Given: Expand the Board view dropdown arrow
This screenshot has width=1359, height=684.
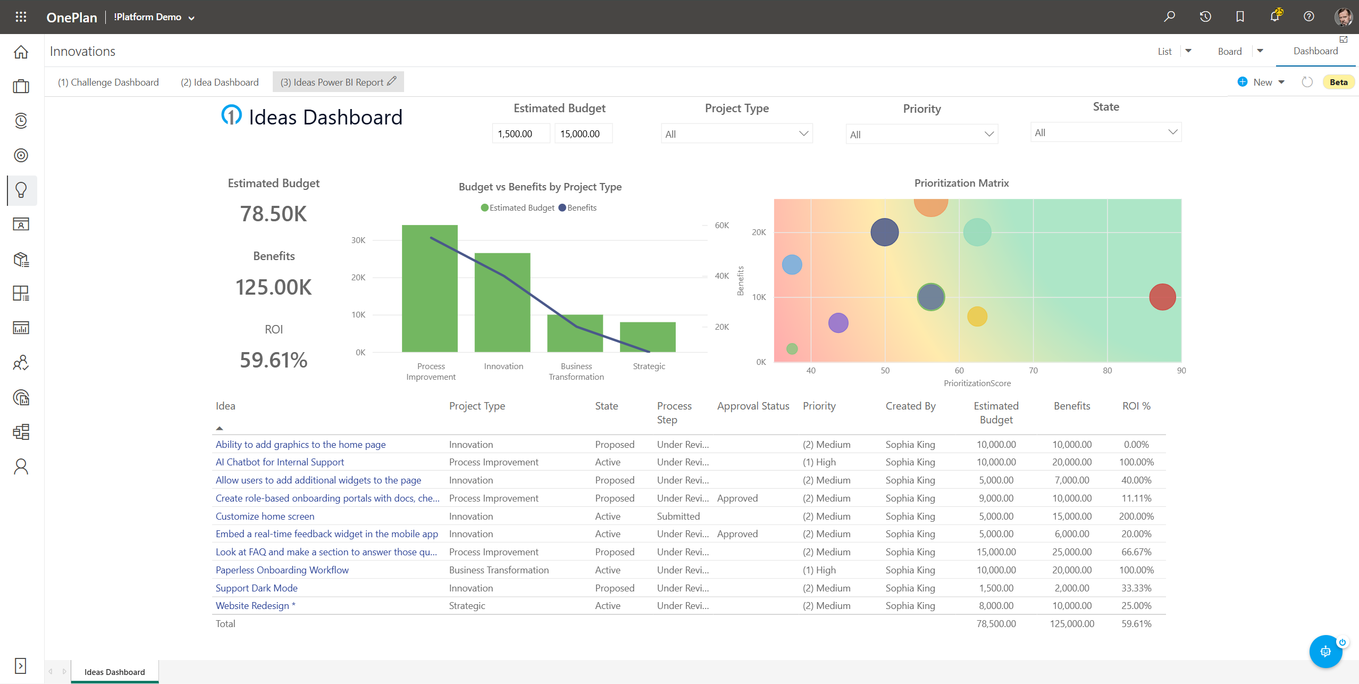Looking at the screenshot, I should pyautogui.click(x=1260, y=51).
